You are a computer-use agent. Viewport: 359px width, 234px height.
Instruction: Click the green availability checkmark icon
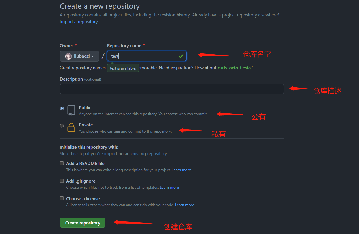[181, 56]
